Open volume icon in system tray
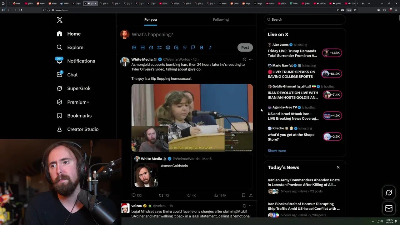 pyautogui.click(x=382, y=221)
